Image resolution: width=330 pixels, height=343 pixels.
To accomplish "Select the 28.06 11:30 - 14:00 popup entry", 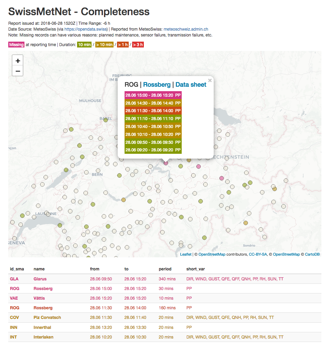I will click(153, 111).
